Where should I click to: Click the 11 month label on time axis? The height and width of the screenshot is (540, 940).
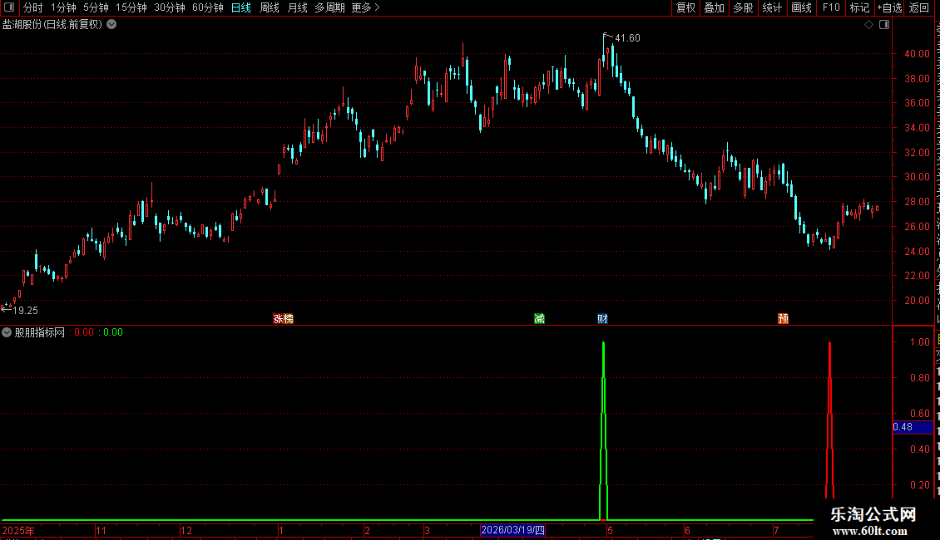click(101, 530)
